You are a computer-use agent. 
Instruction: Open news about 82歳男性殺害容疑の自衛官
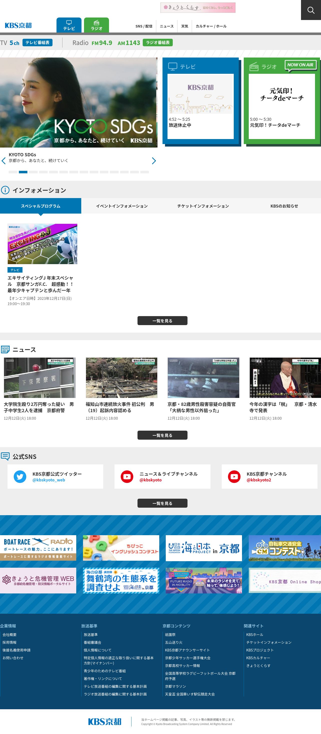click(x=203, y=389)
